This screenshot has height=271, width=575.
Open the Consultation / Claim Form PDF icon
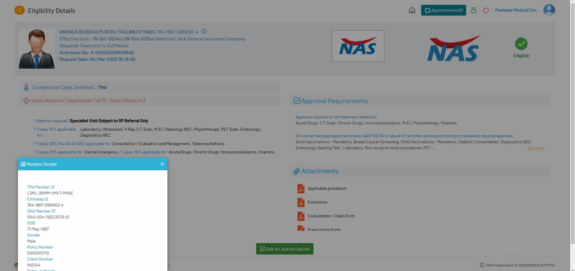[301, 216]
